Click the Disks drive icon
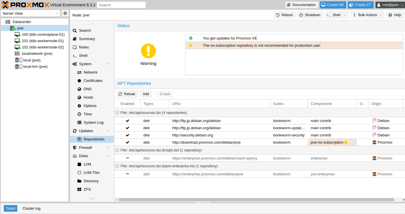This screenshot has width=405, height=214. point(75,156)
